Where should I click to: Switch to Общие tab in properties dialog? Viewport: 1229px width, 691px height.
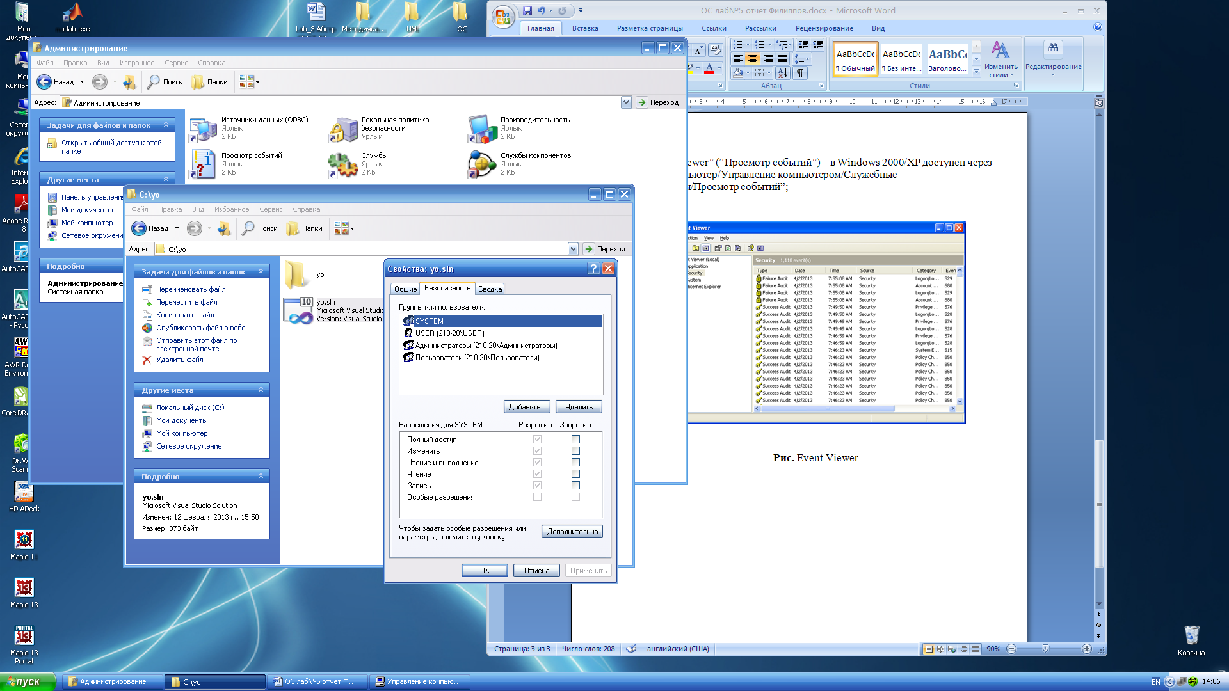coord(405,289)
